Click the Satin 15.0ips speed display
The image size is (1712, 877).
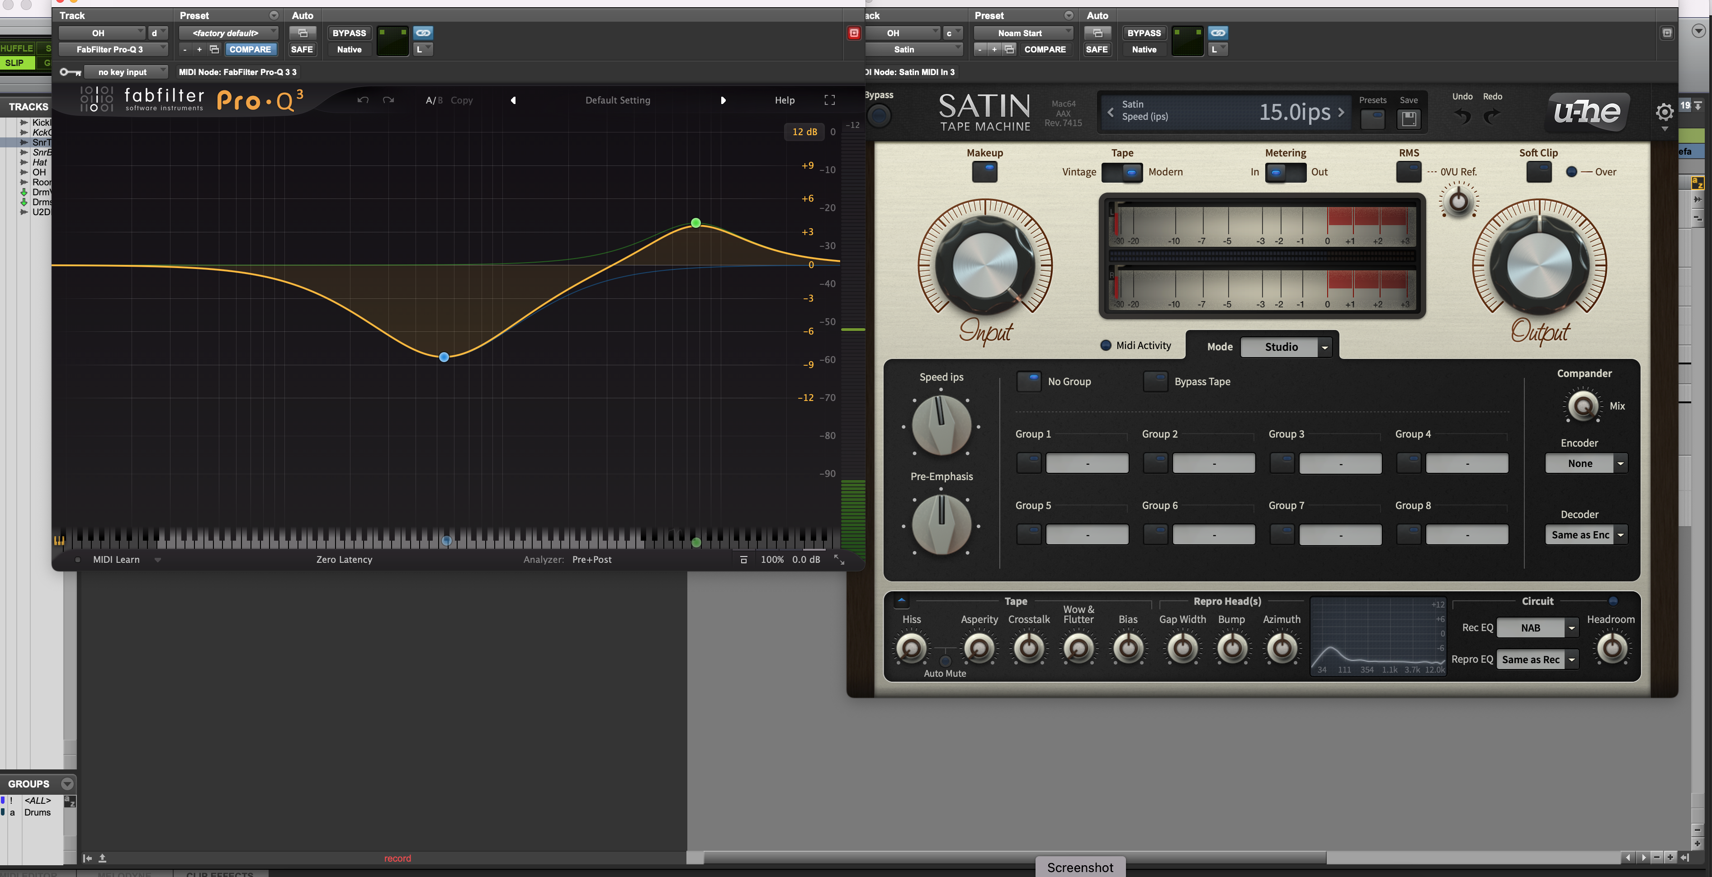pos(1295,112)
